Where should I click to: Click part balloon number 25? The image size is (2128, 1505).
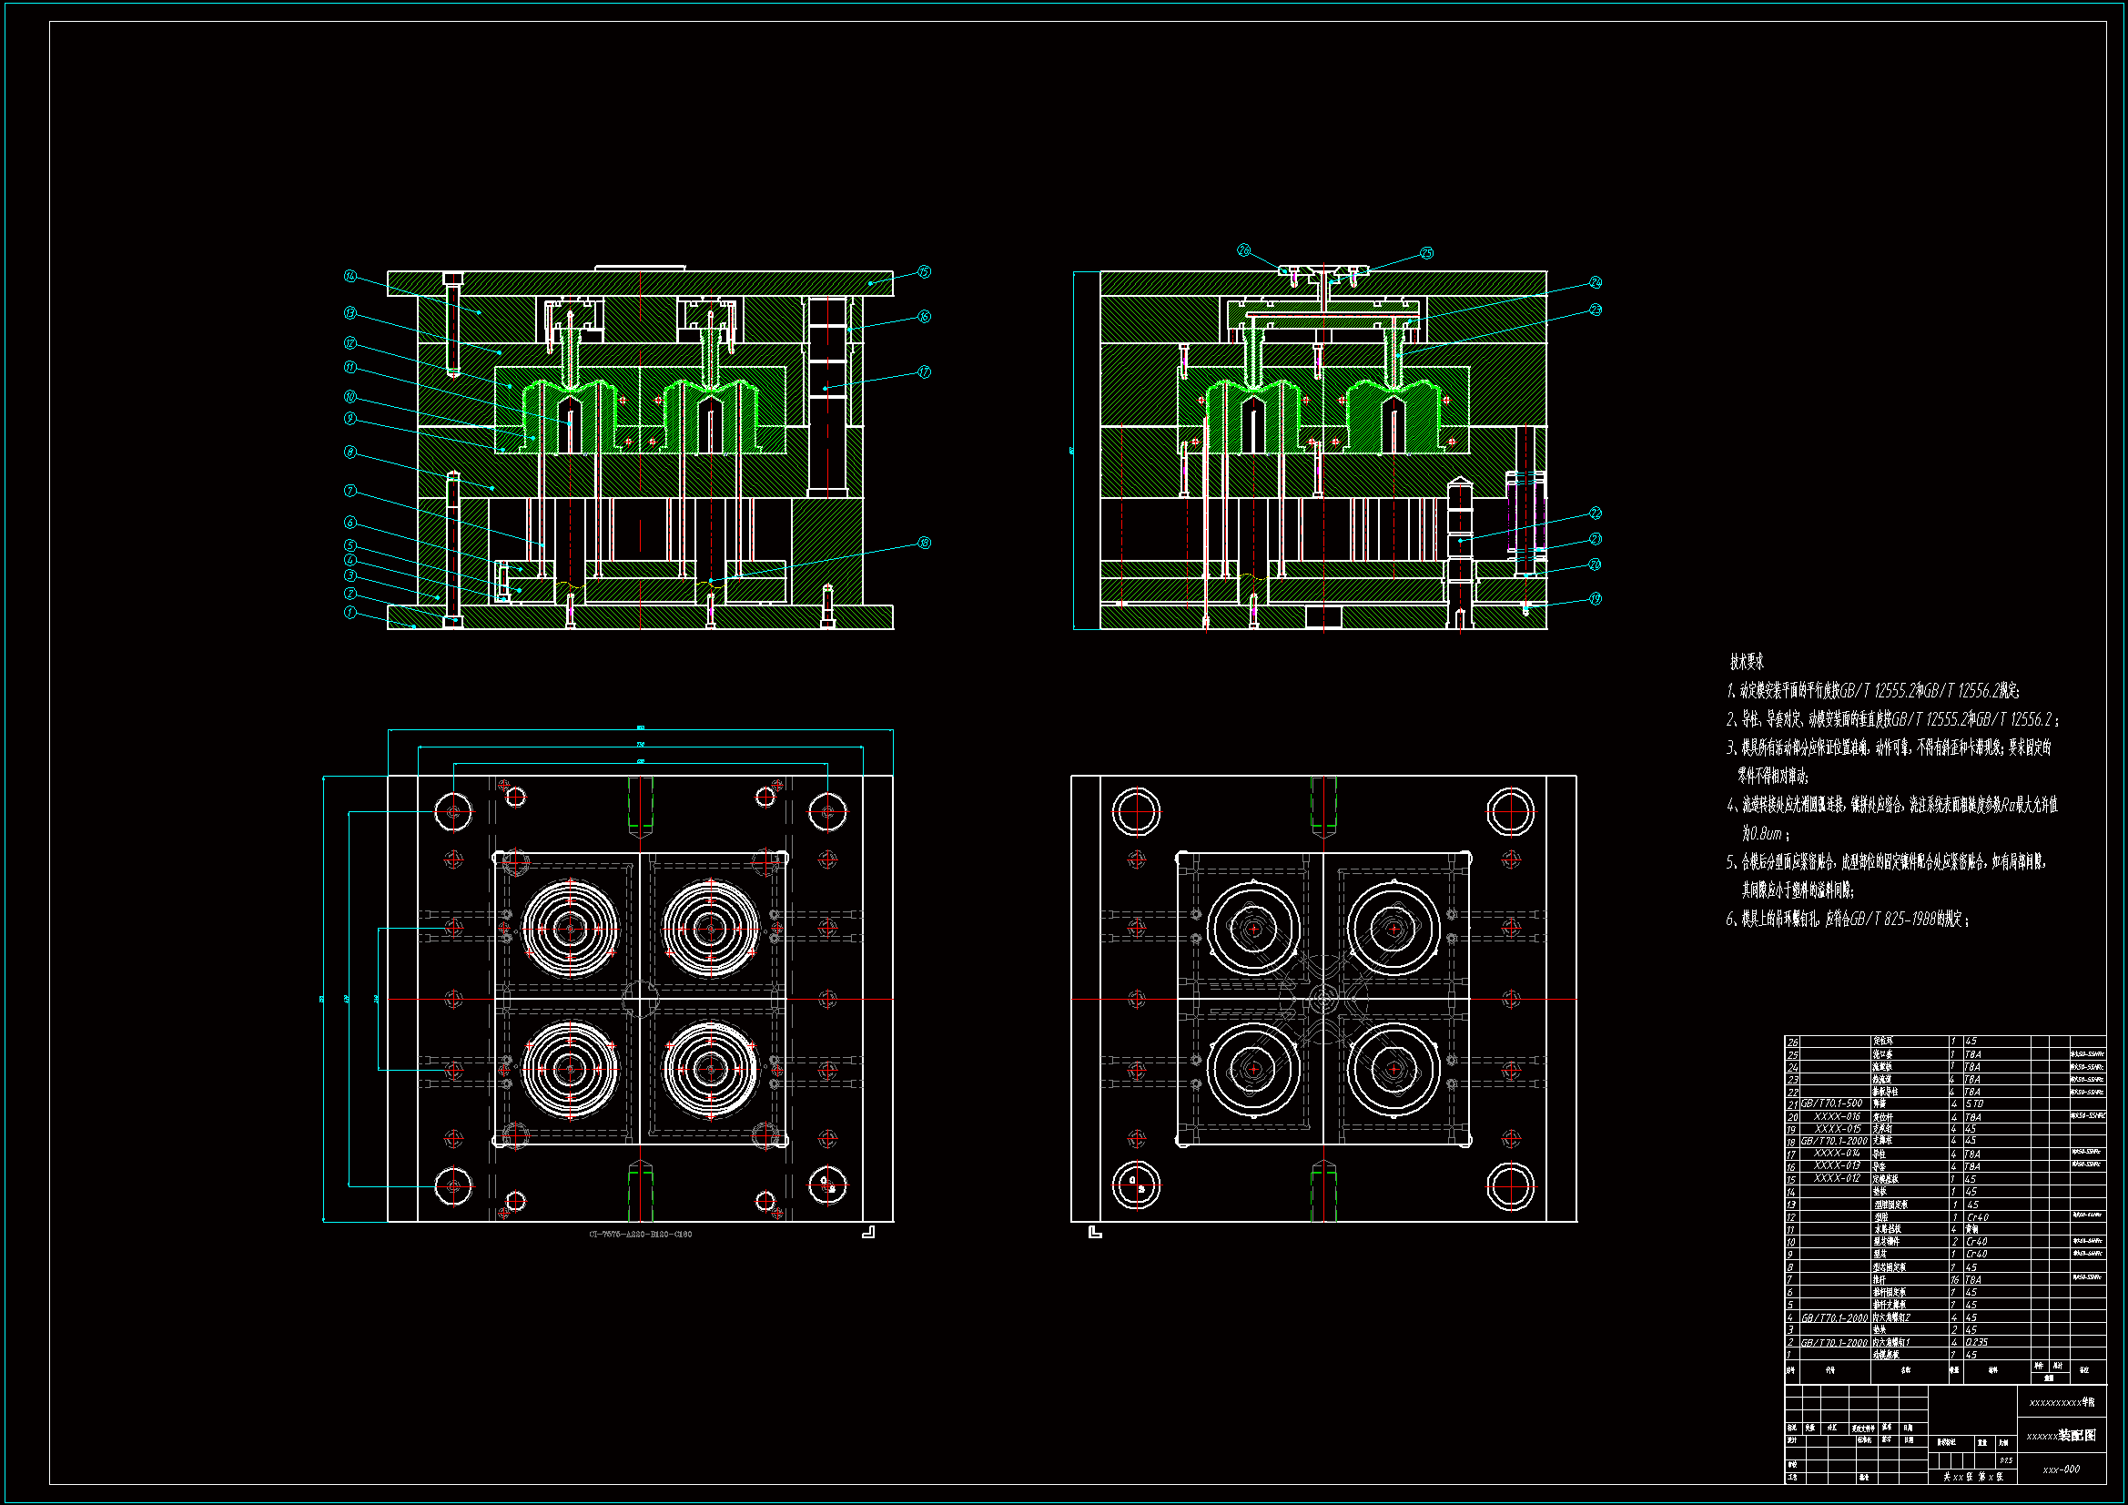[x=1426, y=253]
